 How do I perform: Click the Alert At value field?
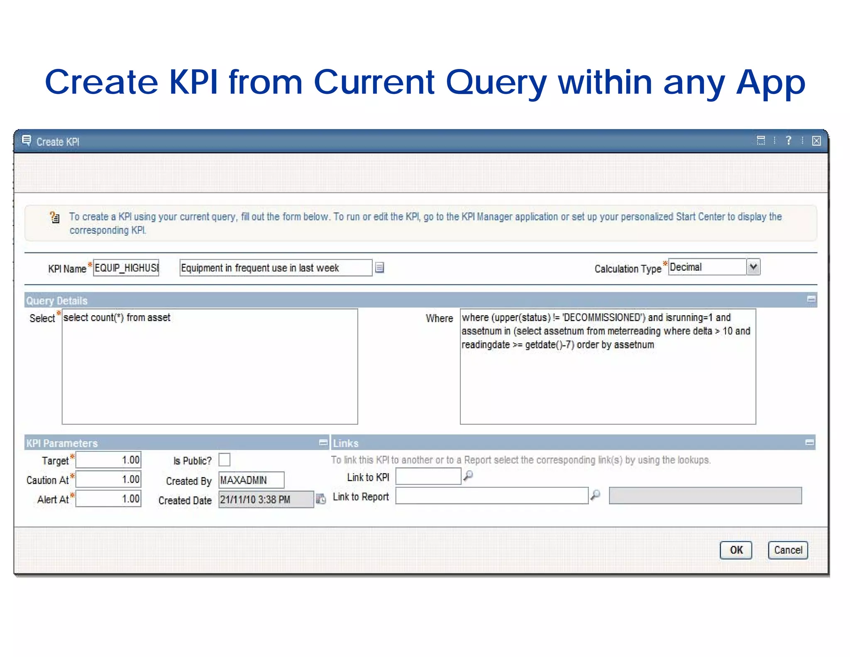pyautogui.click(x=108, y=498)
